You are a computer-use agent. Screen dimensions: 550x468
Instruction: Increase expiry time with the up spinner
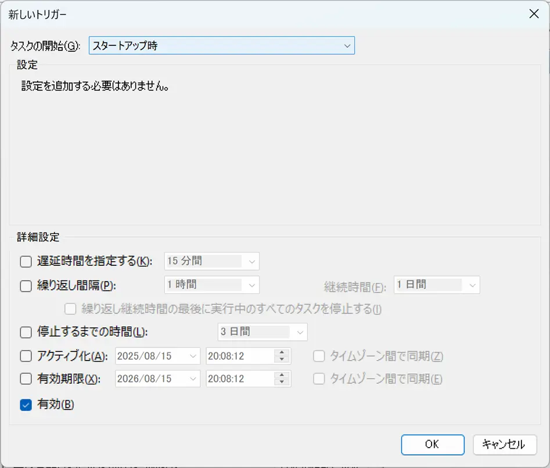tap(282, 375)
